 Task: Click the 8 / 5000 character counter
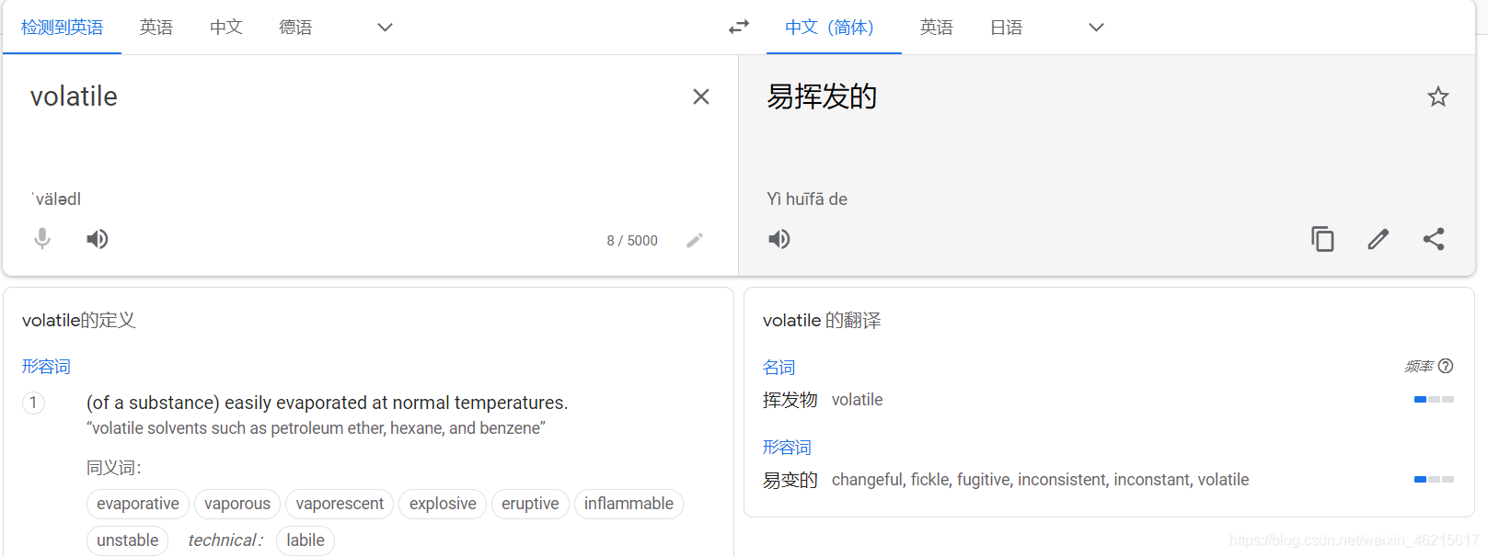click(632, 241)
